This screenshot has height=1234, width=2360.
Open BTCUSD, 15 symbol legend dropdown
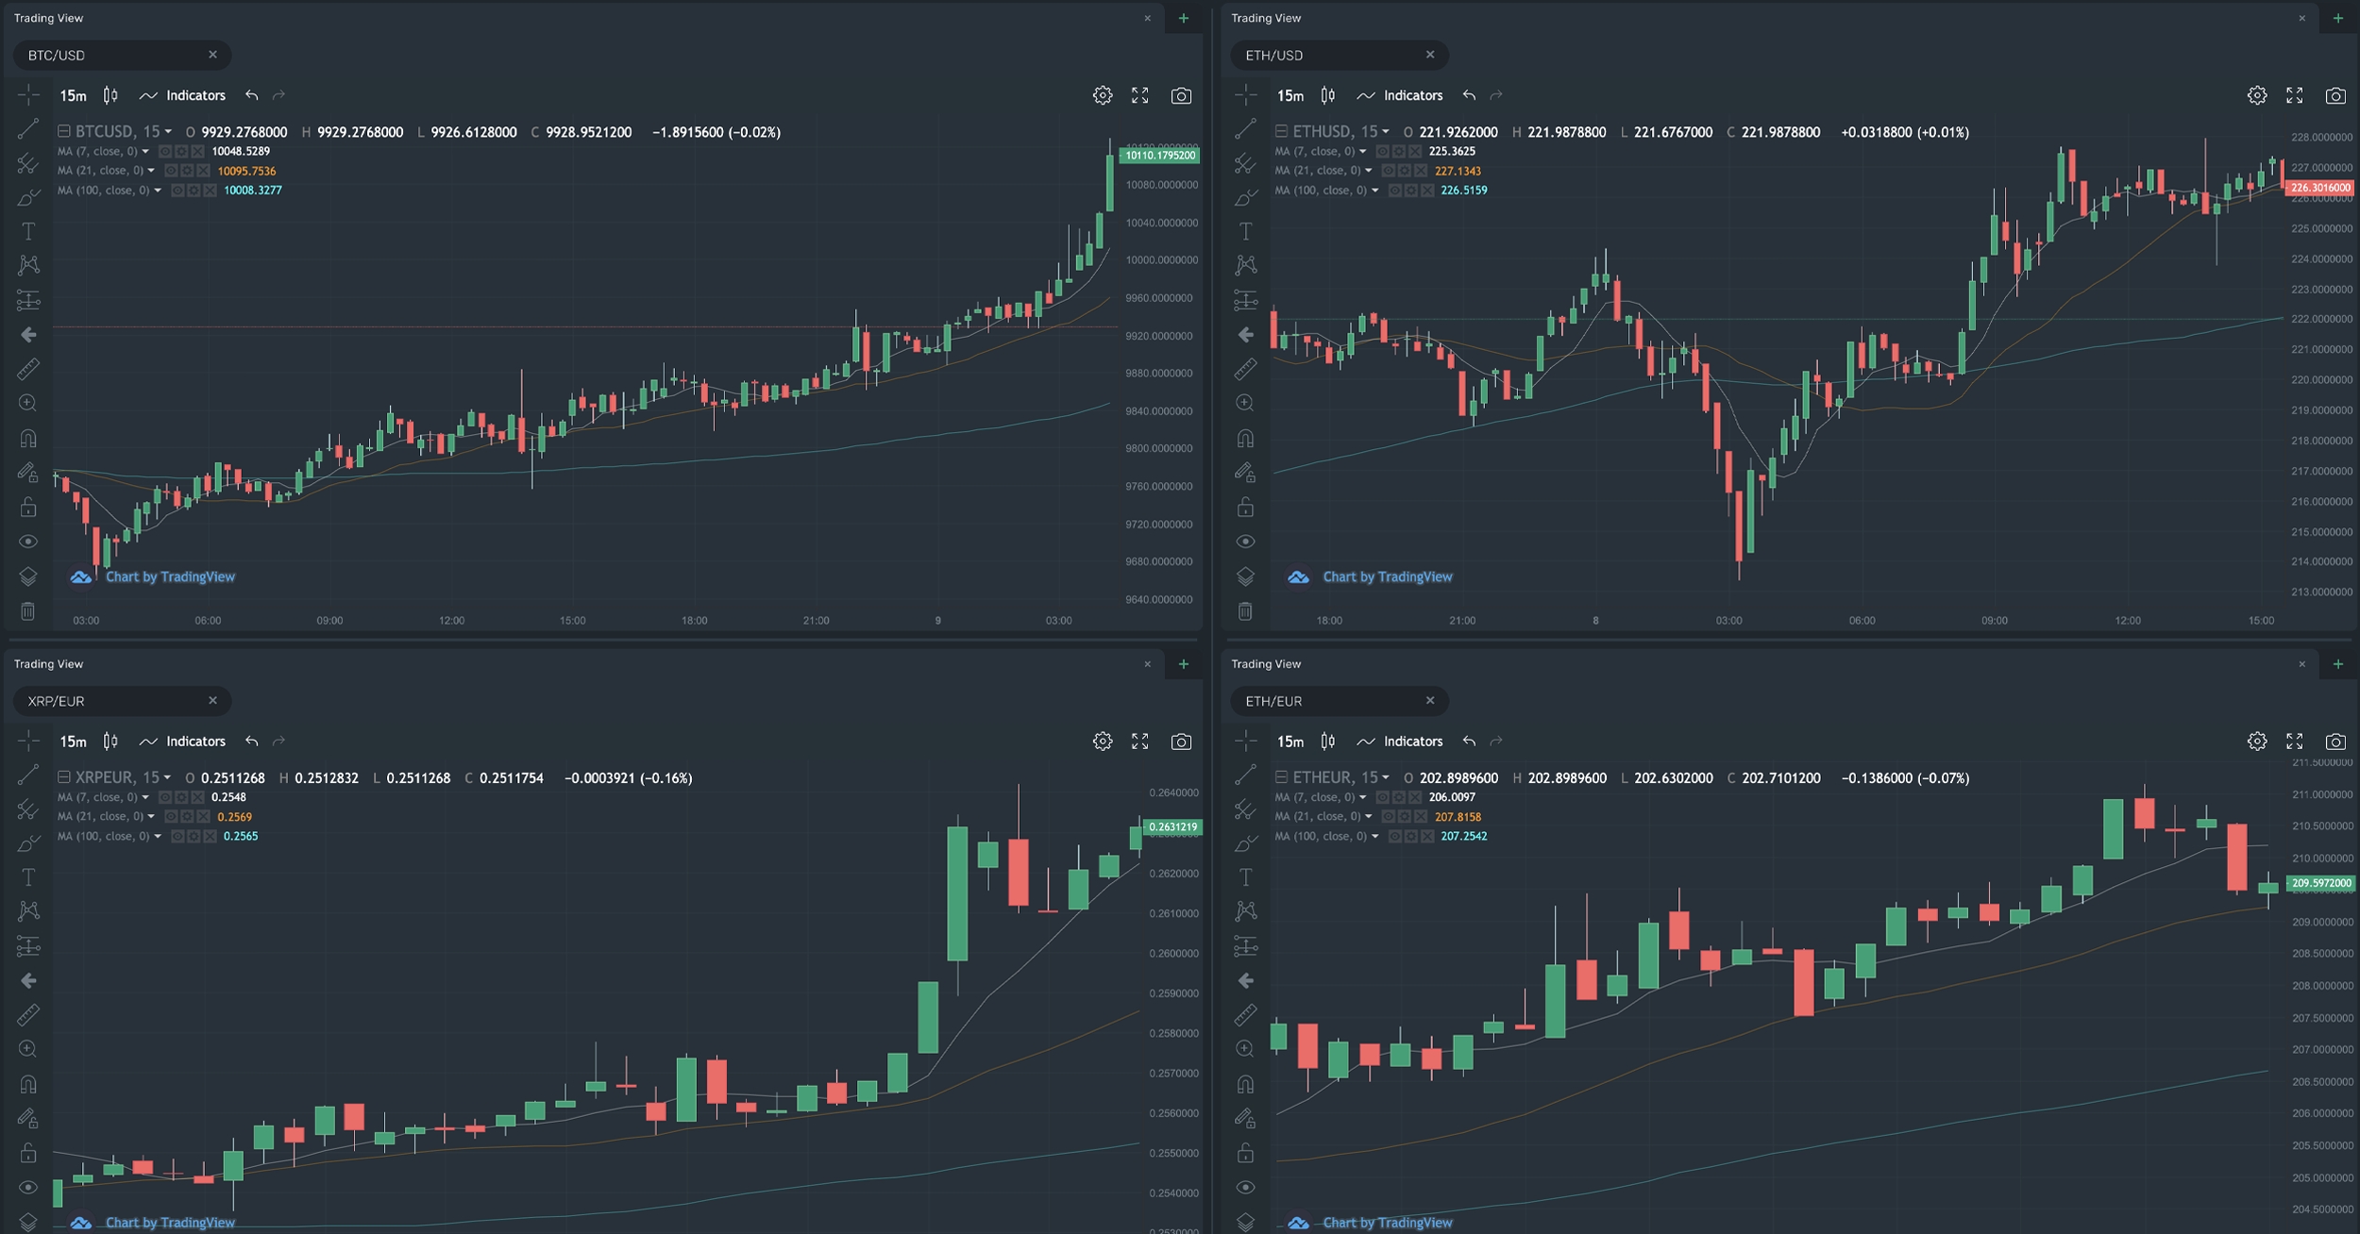pos(168,132)
